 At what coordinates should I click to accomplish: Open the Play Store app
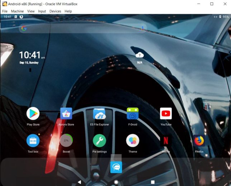click(x=33, y=114)
